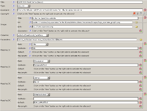Click the target icon beside feed Description field

point(145,10)
